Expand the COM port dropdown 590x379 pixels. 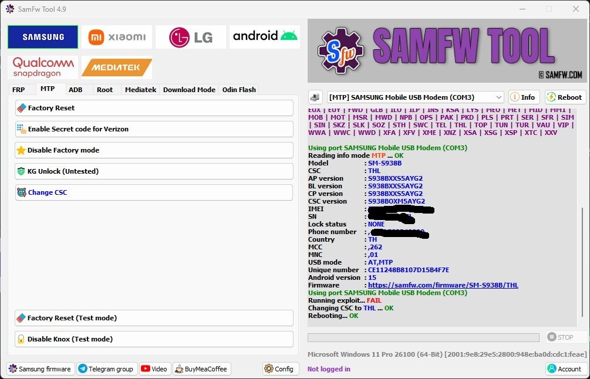coord(498,97)
